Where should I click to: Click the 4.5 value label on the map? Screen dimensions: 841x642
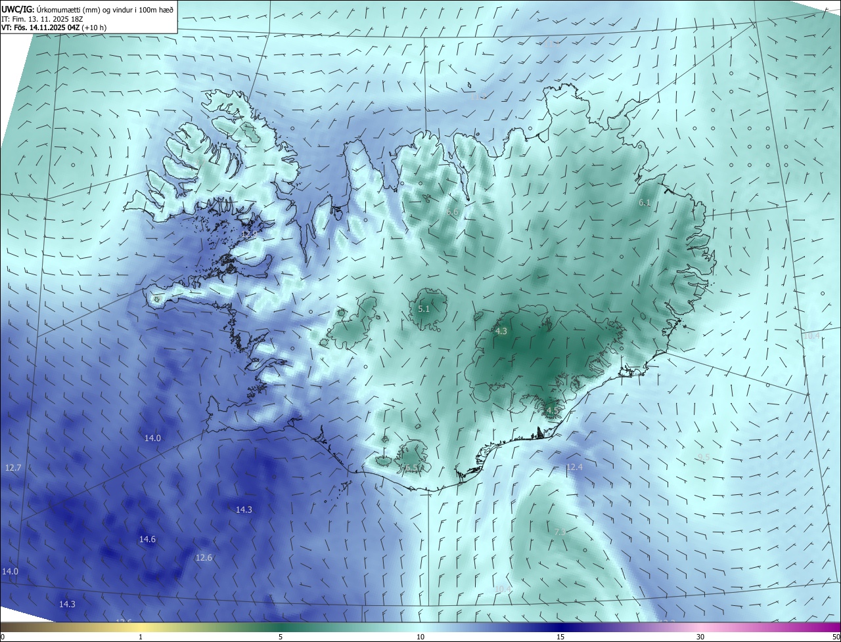[552, 411]
